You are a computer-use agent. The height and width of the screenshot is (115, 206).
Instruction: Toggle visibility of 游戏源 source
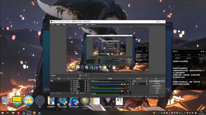point(85,89)
